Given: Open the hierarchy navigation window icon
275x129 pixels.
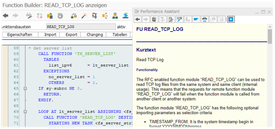Looking at the screenshot, I should coord(115,16).
